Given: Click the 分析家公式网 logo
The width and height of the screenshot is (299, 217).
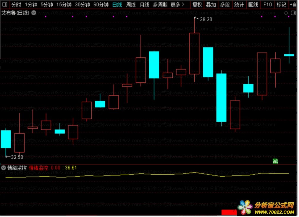Looking at the screenshot, I should coord(266,208).
